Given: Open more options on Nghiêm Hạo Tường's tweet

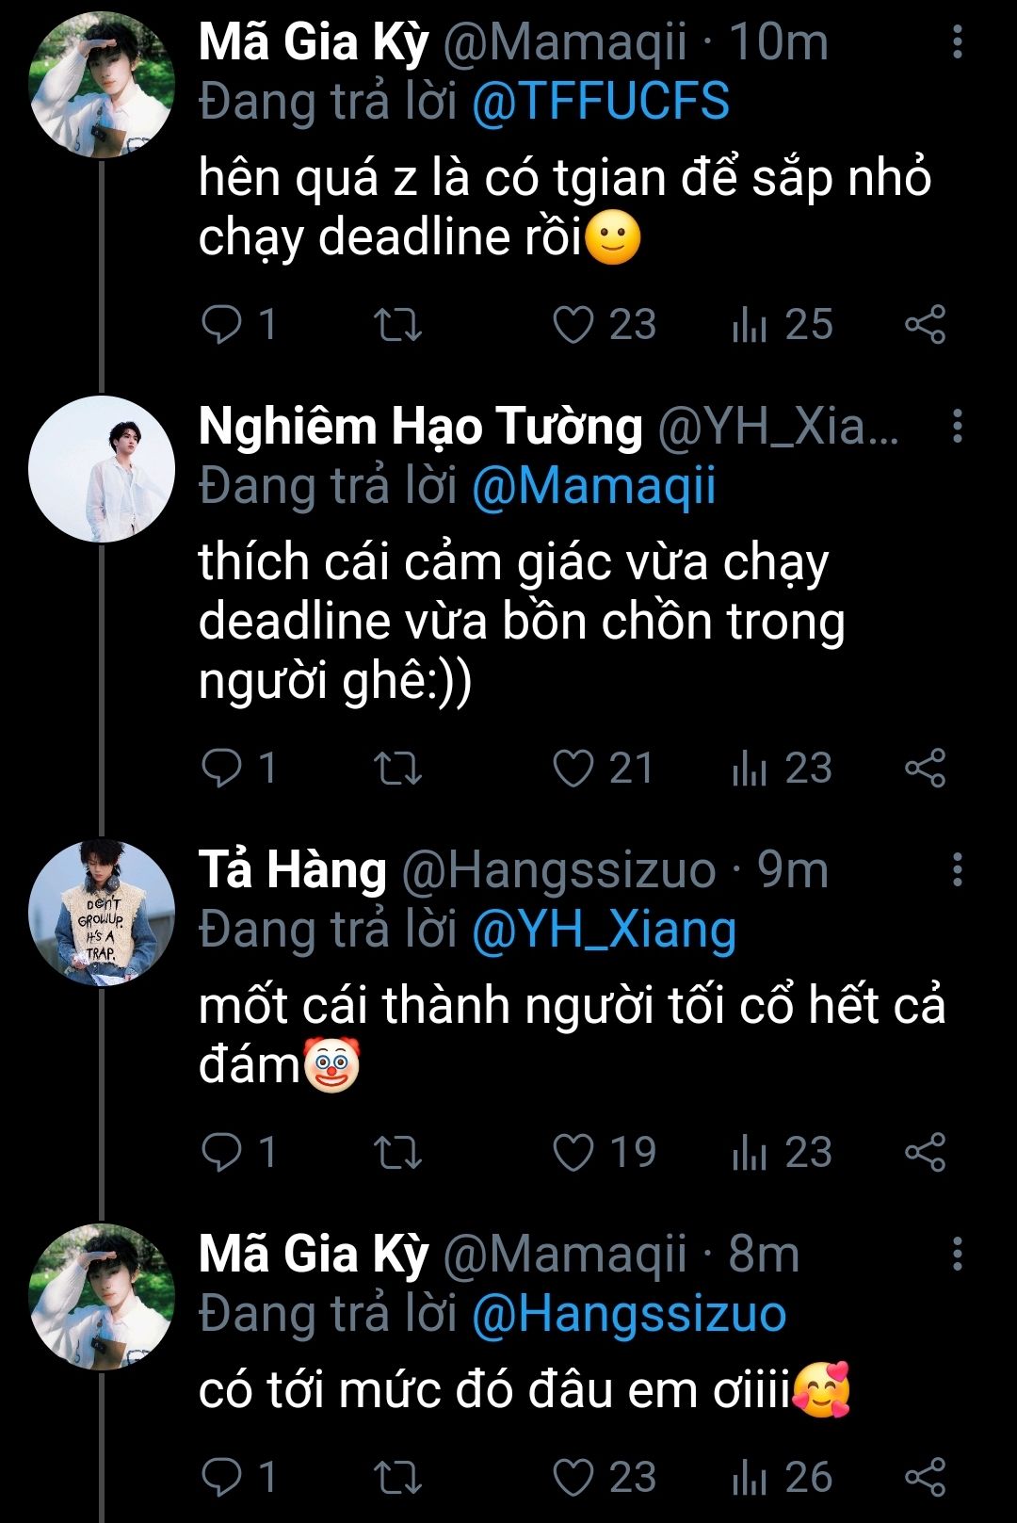Looking at the screenshot, I should 957,426.
